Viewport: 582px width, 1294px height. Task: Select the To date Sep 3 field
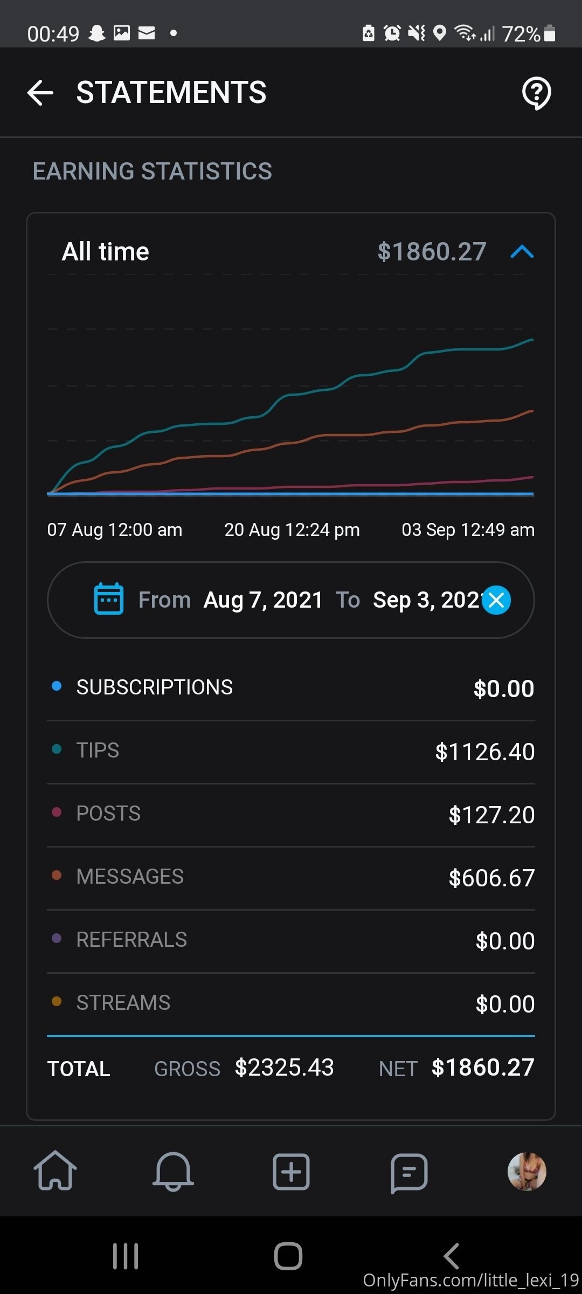426,600
